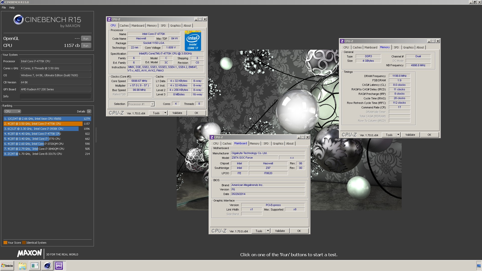The width and height of the screenshot is (482, 271).
Task: Select Memory tab in Mainboard window
Action: click(x=255, y=144)
